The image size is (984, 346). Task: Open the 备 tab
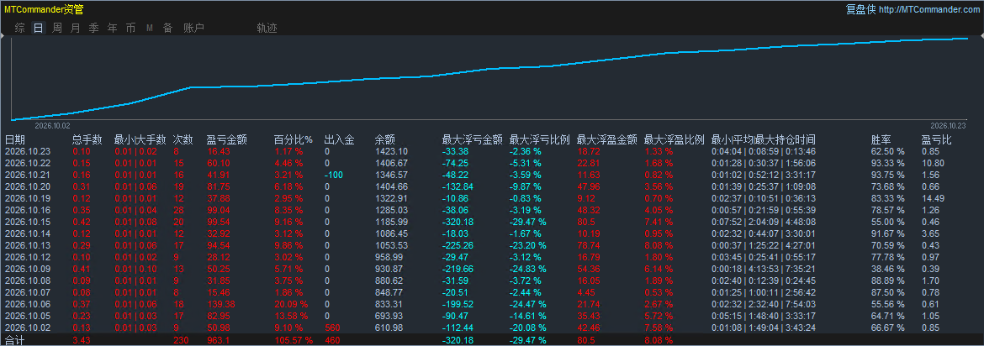[167, 28]
